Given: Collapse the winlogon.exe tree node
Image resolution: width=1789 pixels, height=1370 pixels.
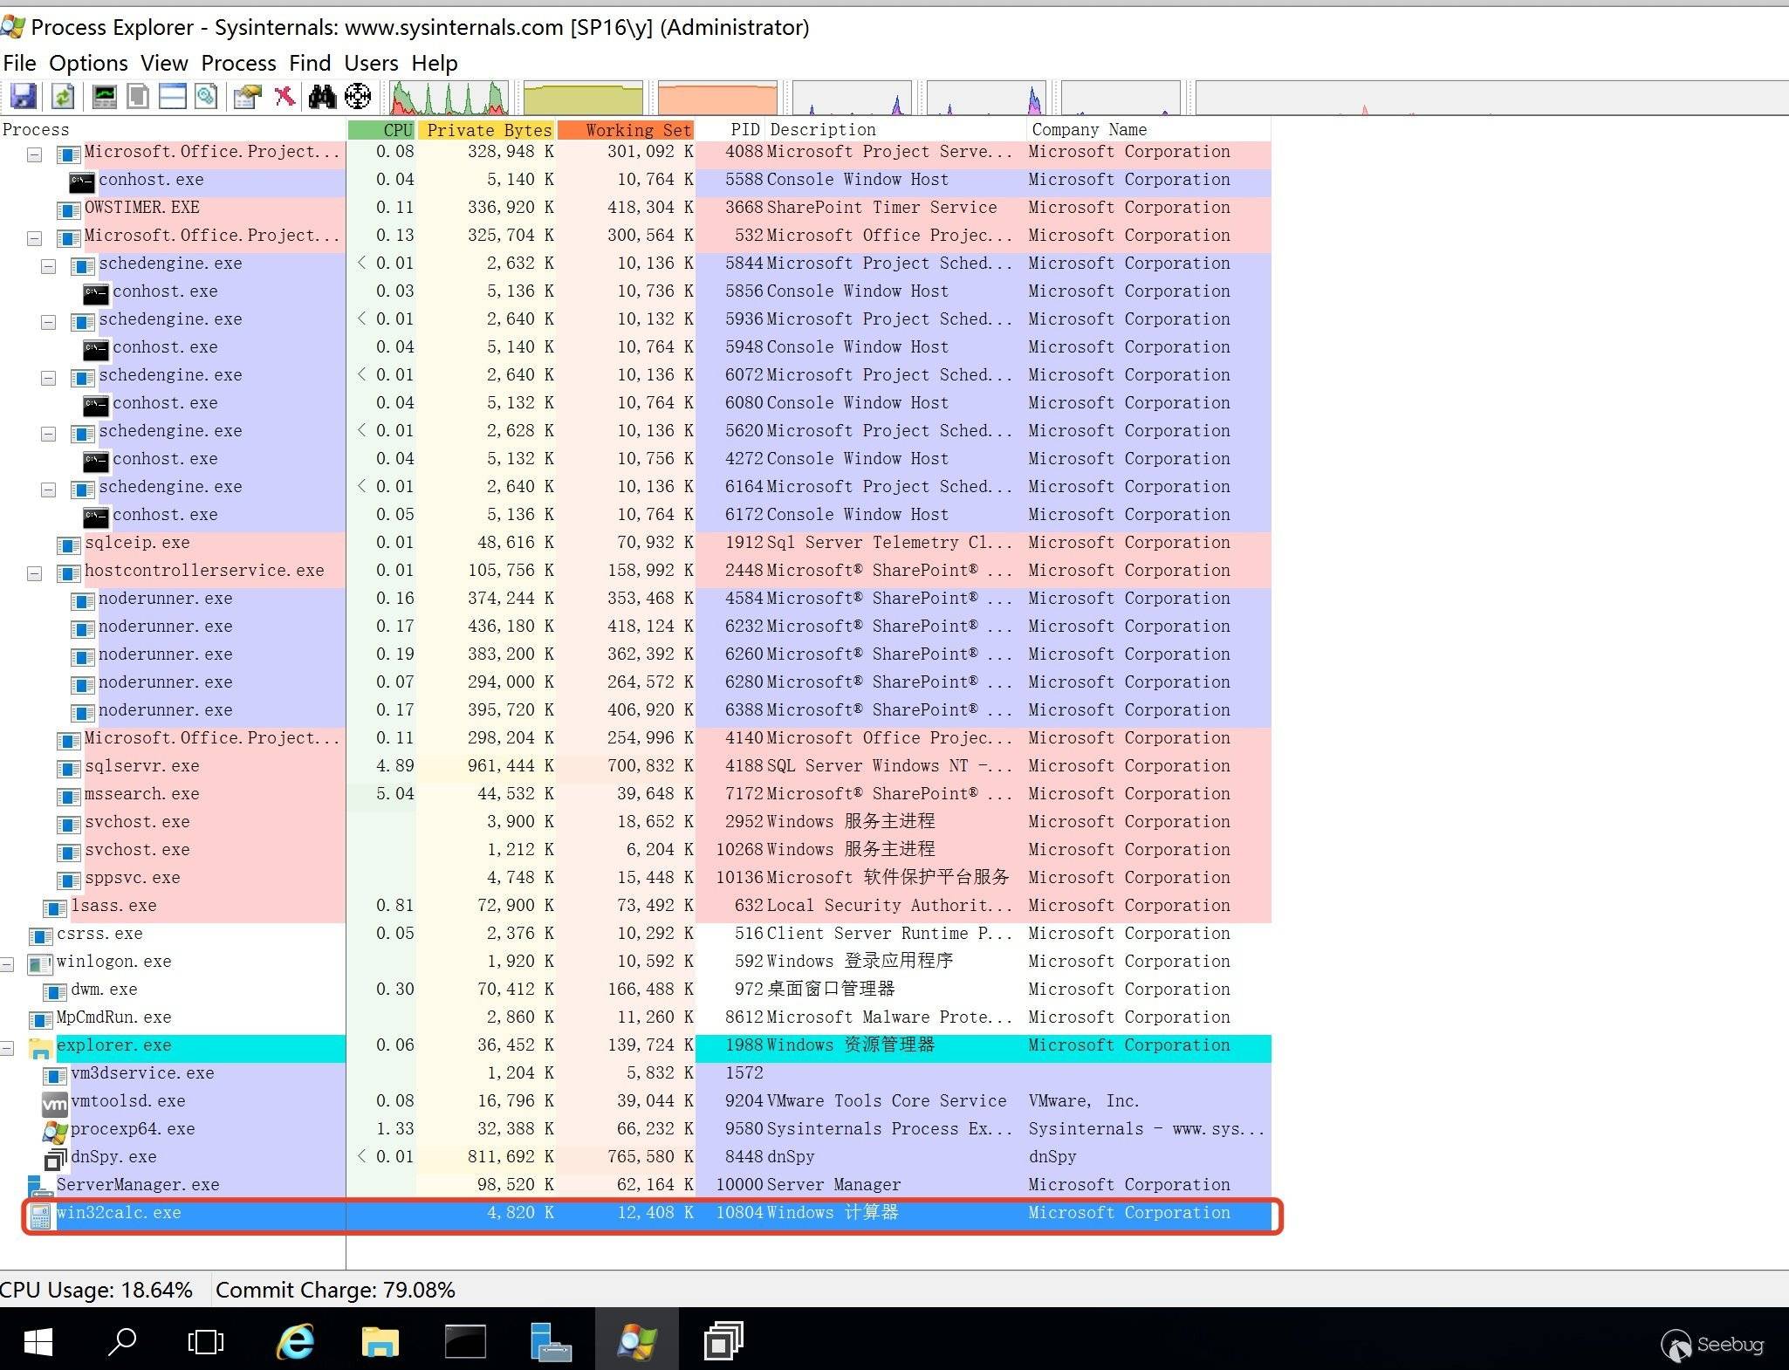Looking at the screenshot, I should coord(7,964).
